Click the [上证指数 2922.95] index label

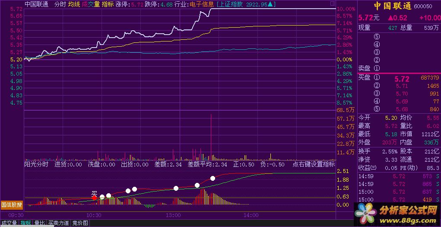[x=246, y=4]
